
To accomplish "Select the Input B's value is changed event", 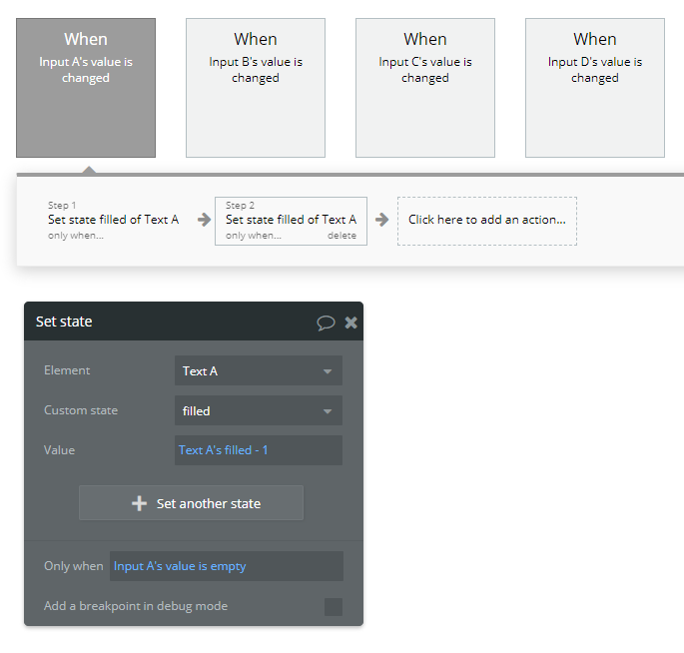I will tap(256, 88).
